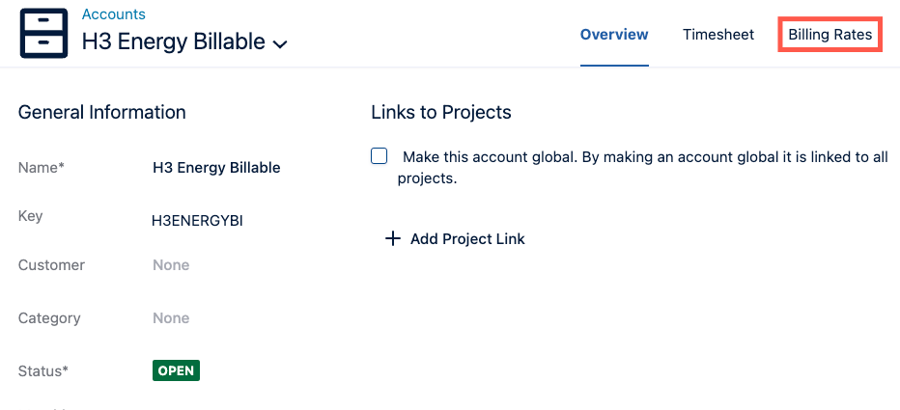Click the General Information heading
The height and width of the screenshot is (410, 900).
tap(102, 113)
